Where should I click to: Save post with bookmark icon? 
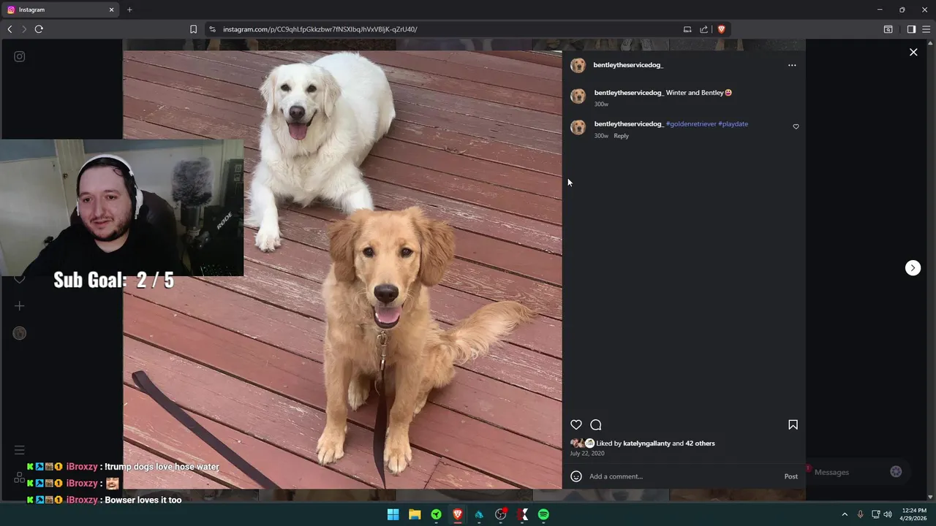[793, 424]
